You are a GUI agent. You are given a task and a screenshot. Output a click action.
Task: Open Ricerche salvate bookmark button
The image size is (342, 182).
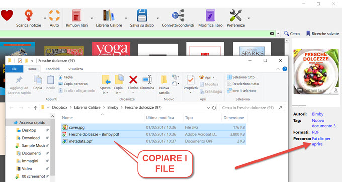pyautogui.click(x=323, y=34)
